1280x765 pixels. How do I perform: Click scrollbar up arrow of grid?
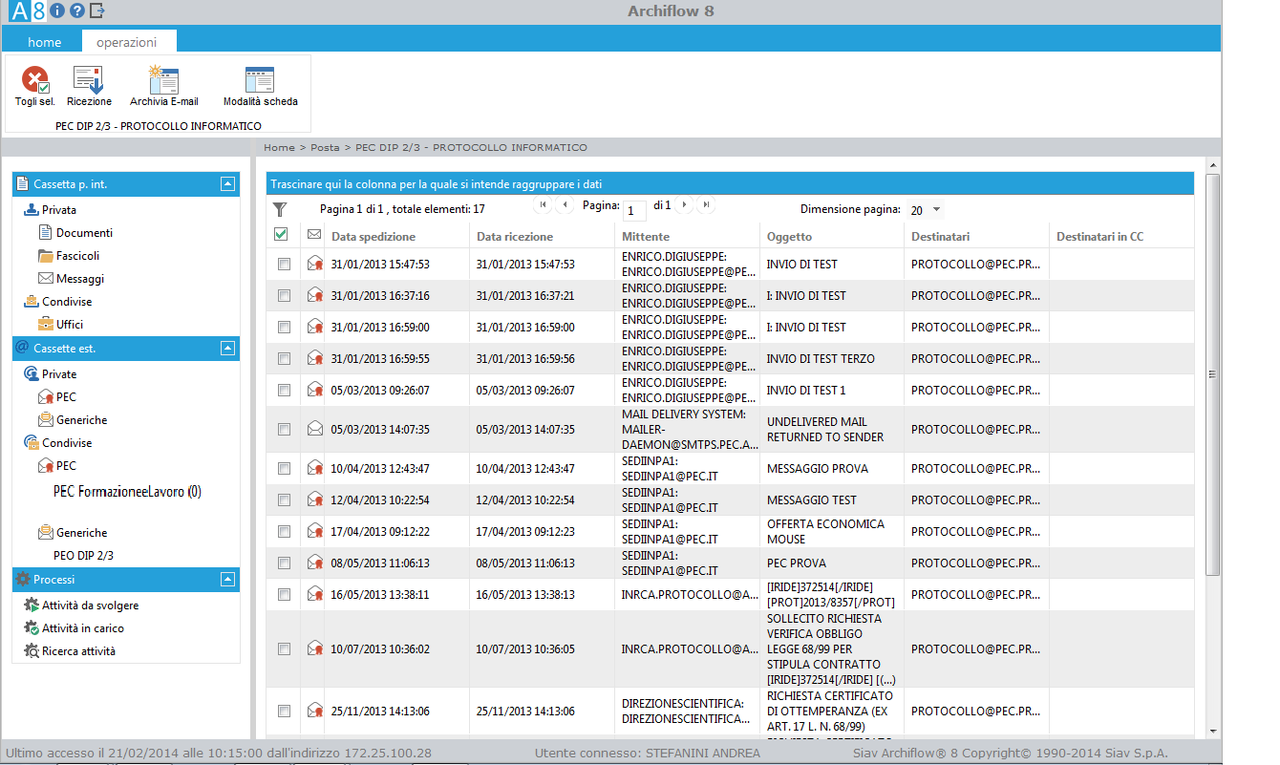point(1212,165)
